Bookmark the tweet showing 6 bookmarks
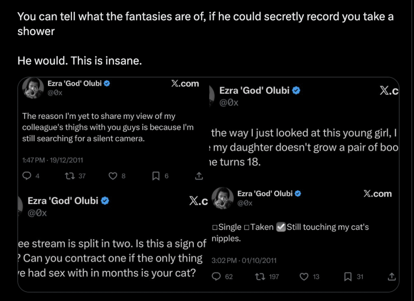Screen dimensions: 414x301 156,176
